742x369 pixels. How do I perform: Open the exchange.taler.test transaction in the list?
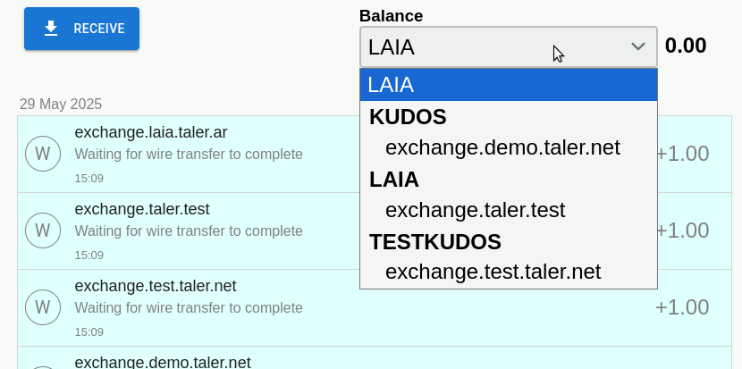tap(142, 209)
